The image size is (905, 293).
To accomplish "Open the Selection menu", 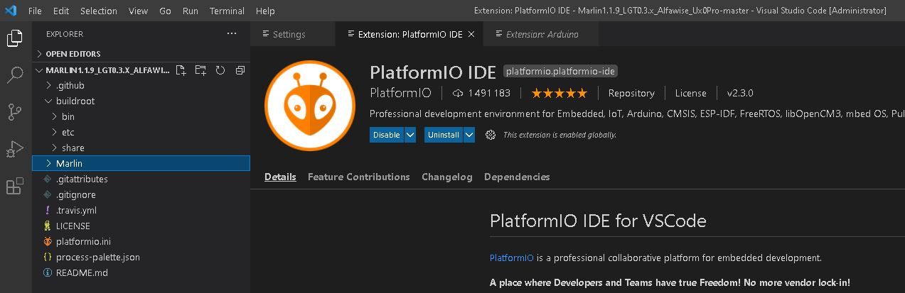I will (x=99, y=11).
